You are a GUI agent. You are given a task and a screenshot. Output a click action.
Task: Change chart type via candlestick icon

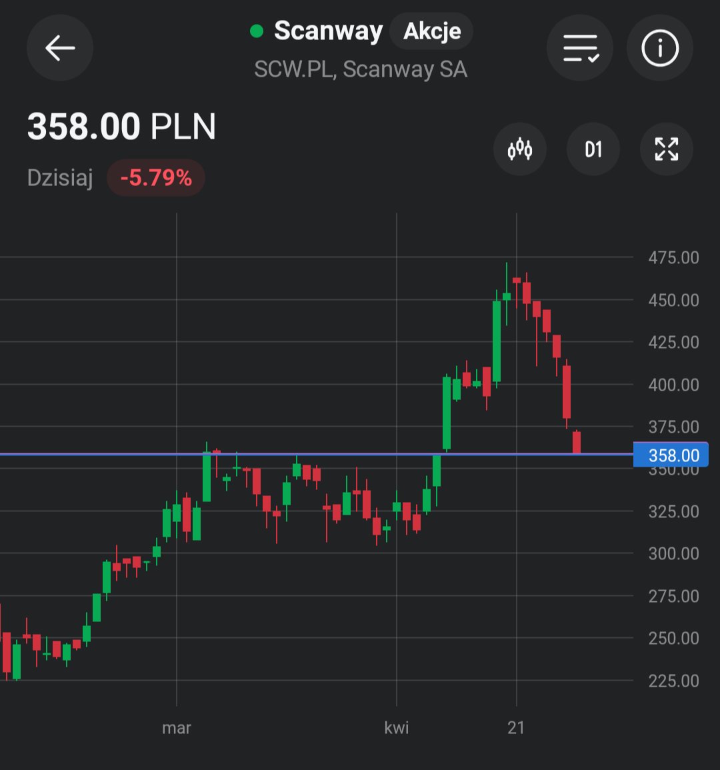519,149
